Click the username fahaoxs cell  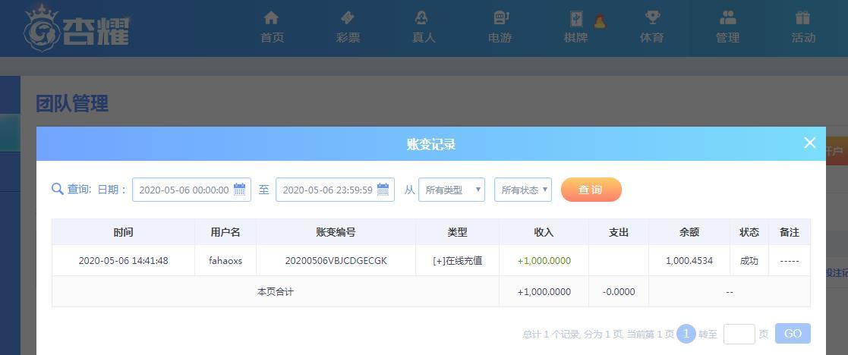click(x=225, y=261)
